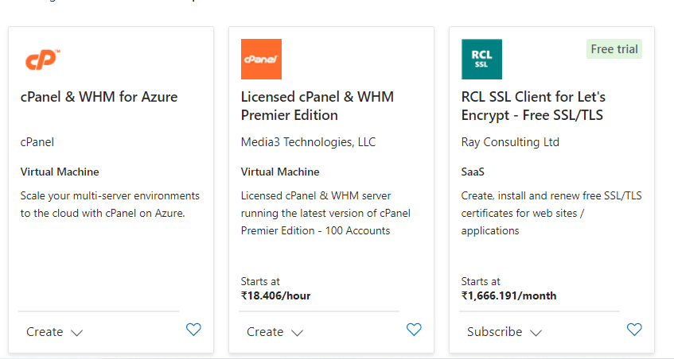
Task: Click the ₹18.406/hour price text
Action: tap(275, 296)
